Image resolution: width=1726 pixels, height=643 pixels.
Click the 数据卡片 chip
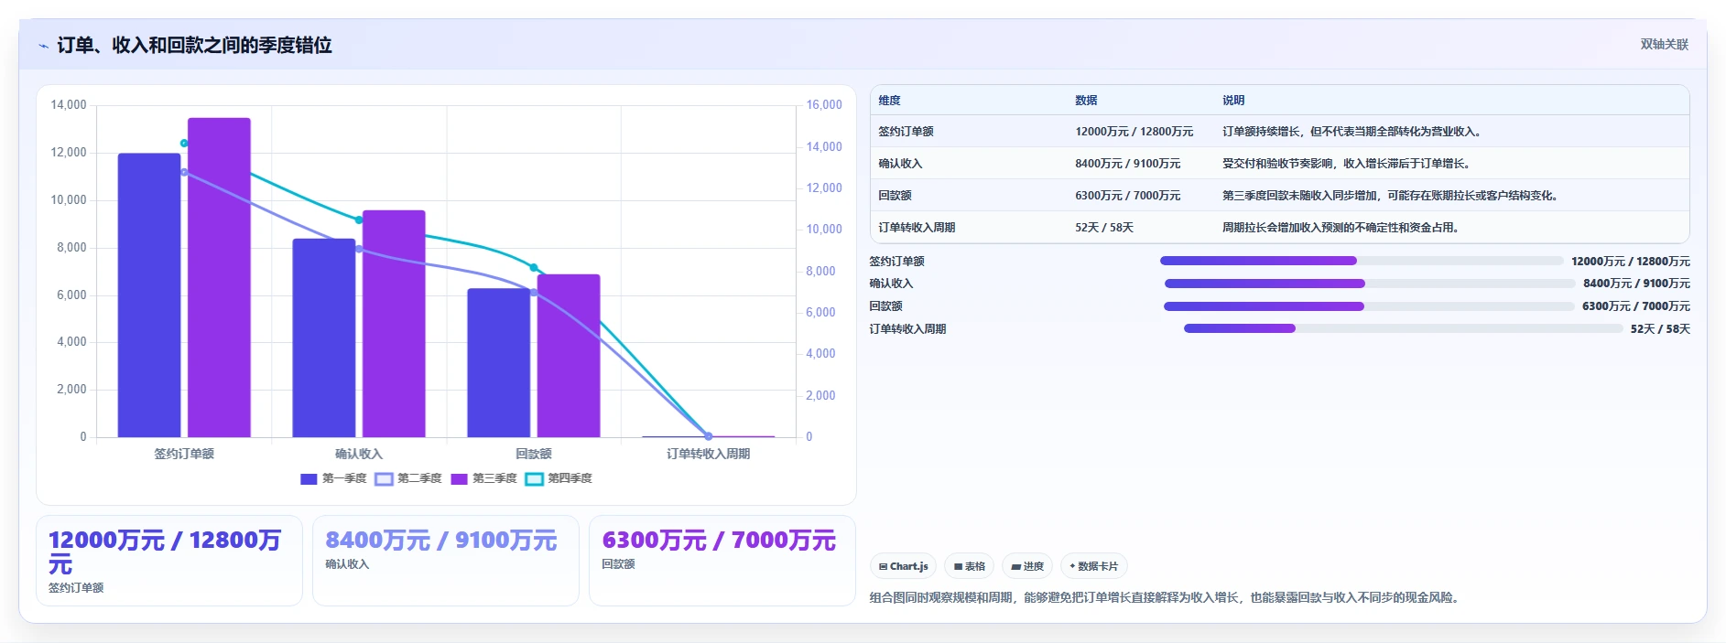(1094, 566)
